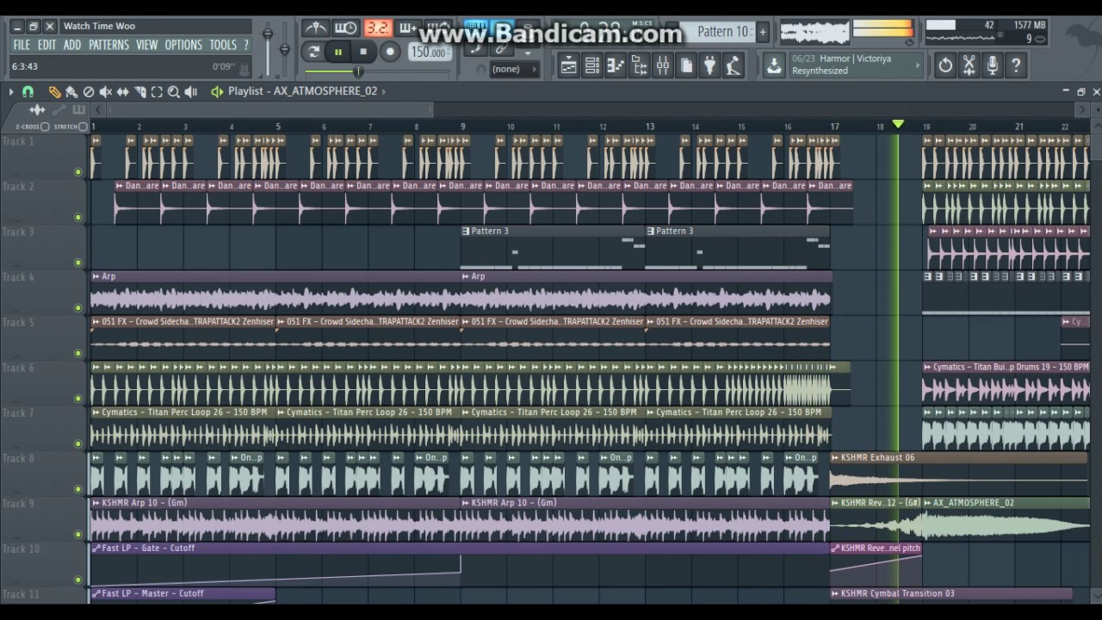The height and width of the screenshot is (620, 1102).
Task: Click the microphone one-click recording icon
Action: pyautogui.click(x=993, y=65)
